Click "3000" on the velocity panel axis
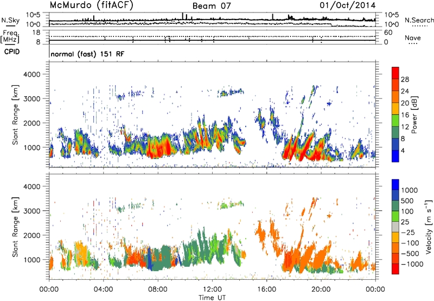 [31, 211]
